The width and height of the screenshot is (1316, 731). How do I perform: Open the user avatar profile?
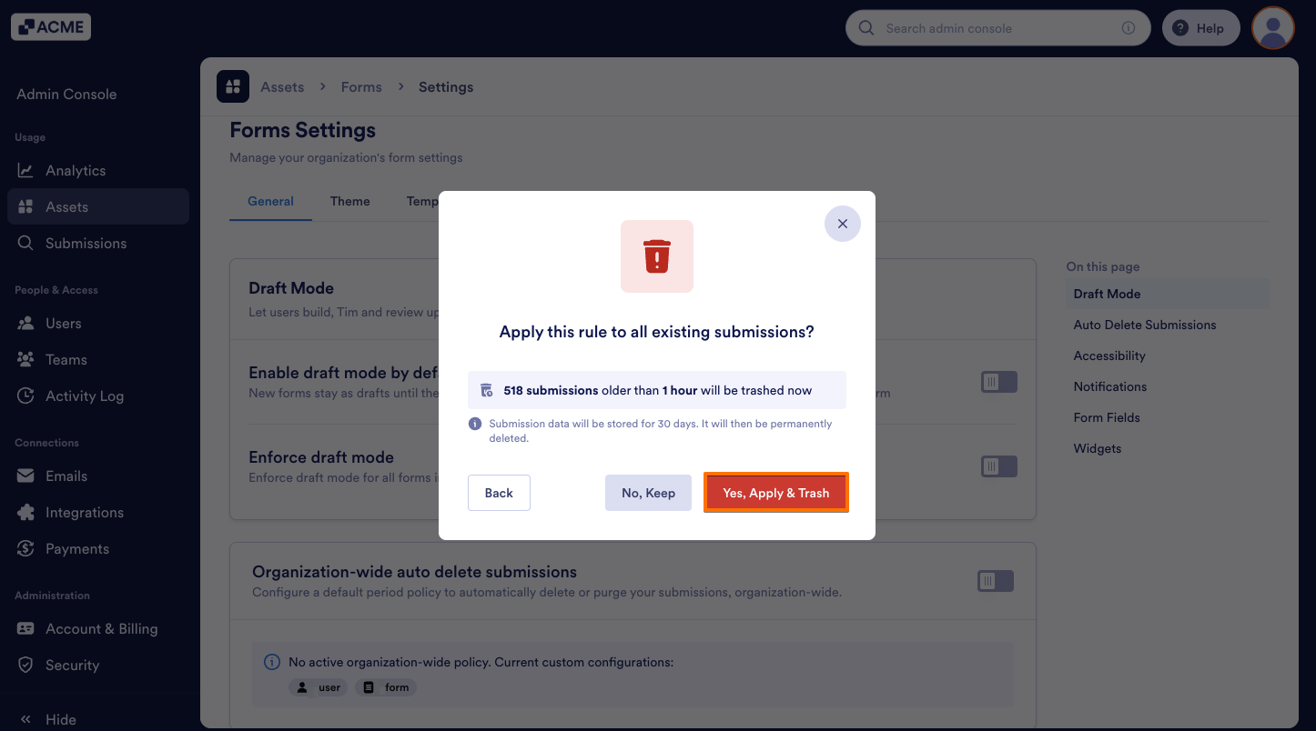tap(1273, 28)
